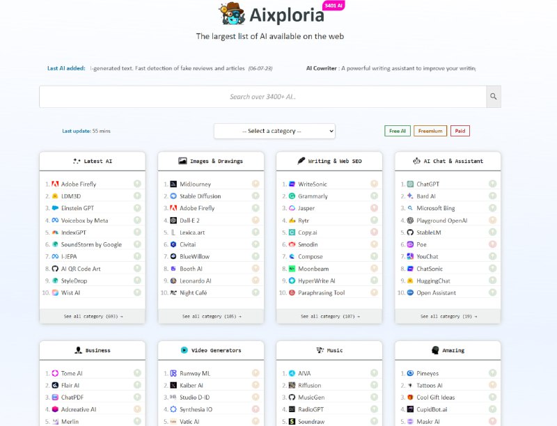
Task: Open the Business category header
Action: [93, 350]
